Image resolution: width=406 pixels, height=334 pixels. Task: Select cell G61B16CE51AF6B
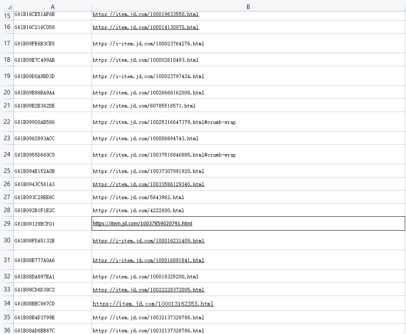pos(53,16)
